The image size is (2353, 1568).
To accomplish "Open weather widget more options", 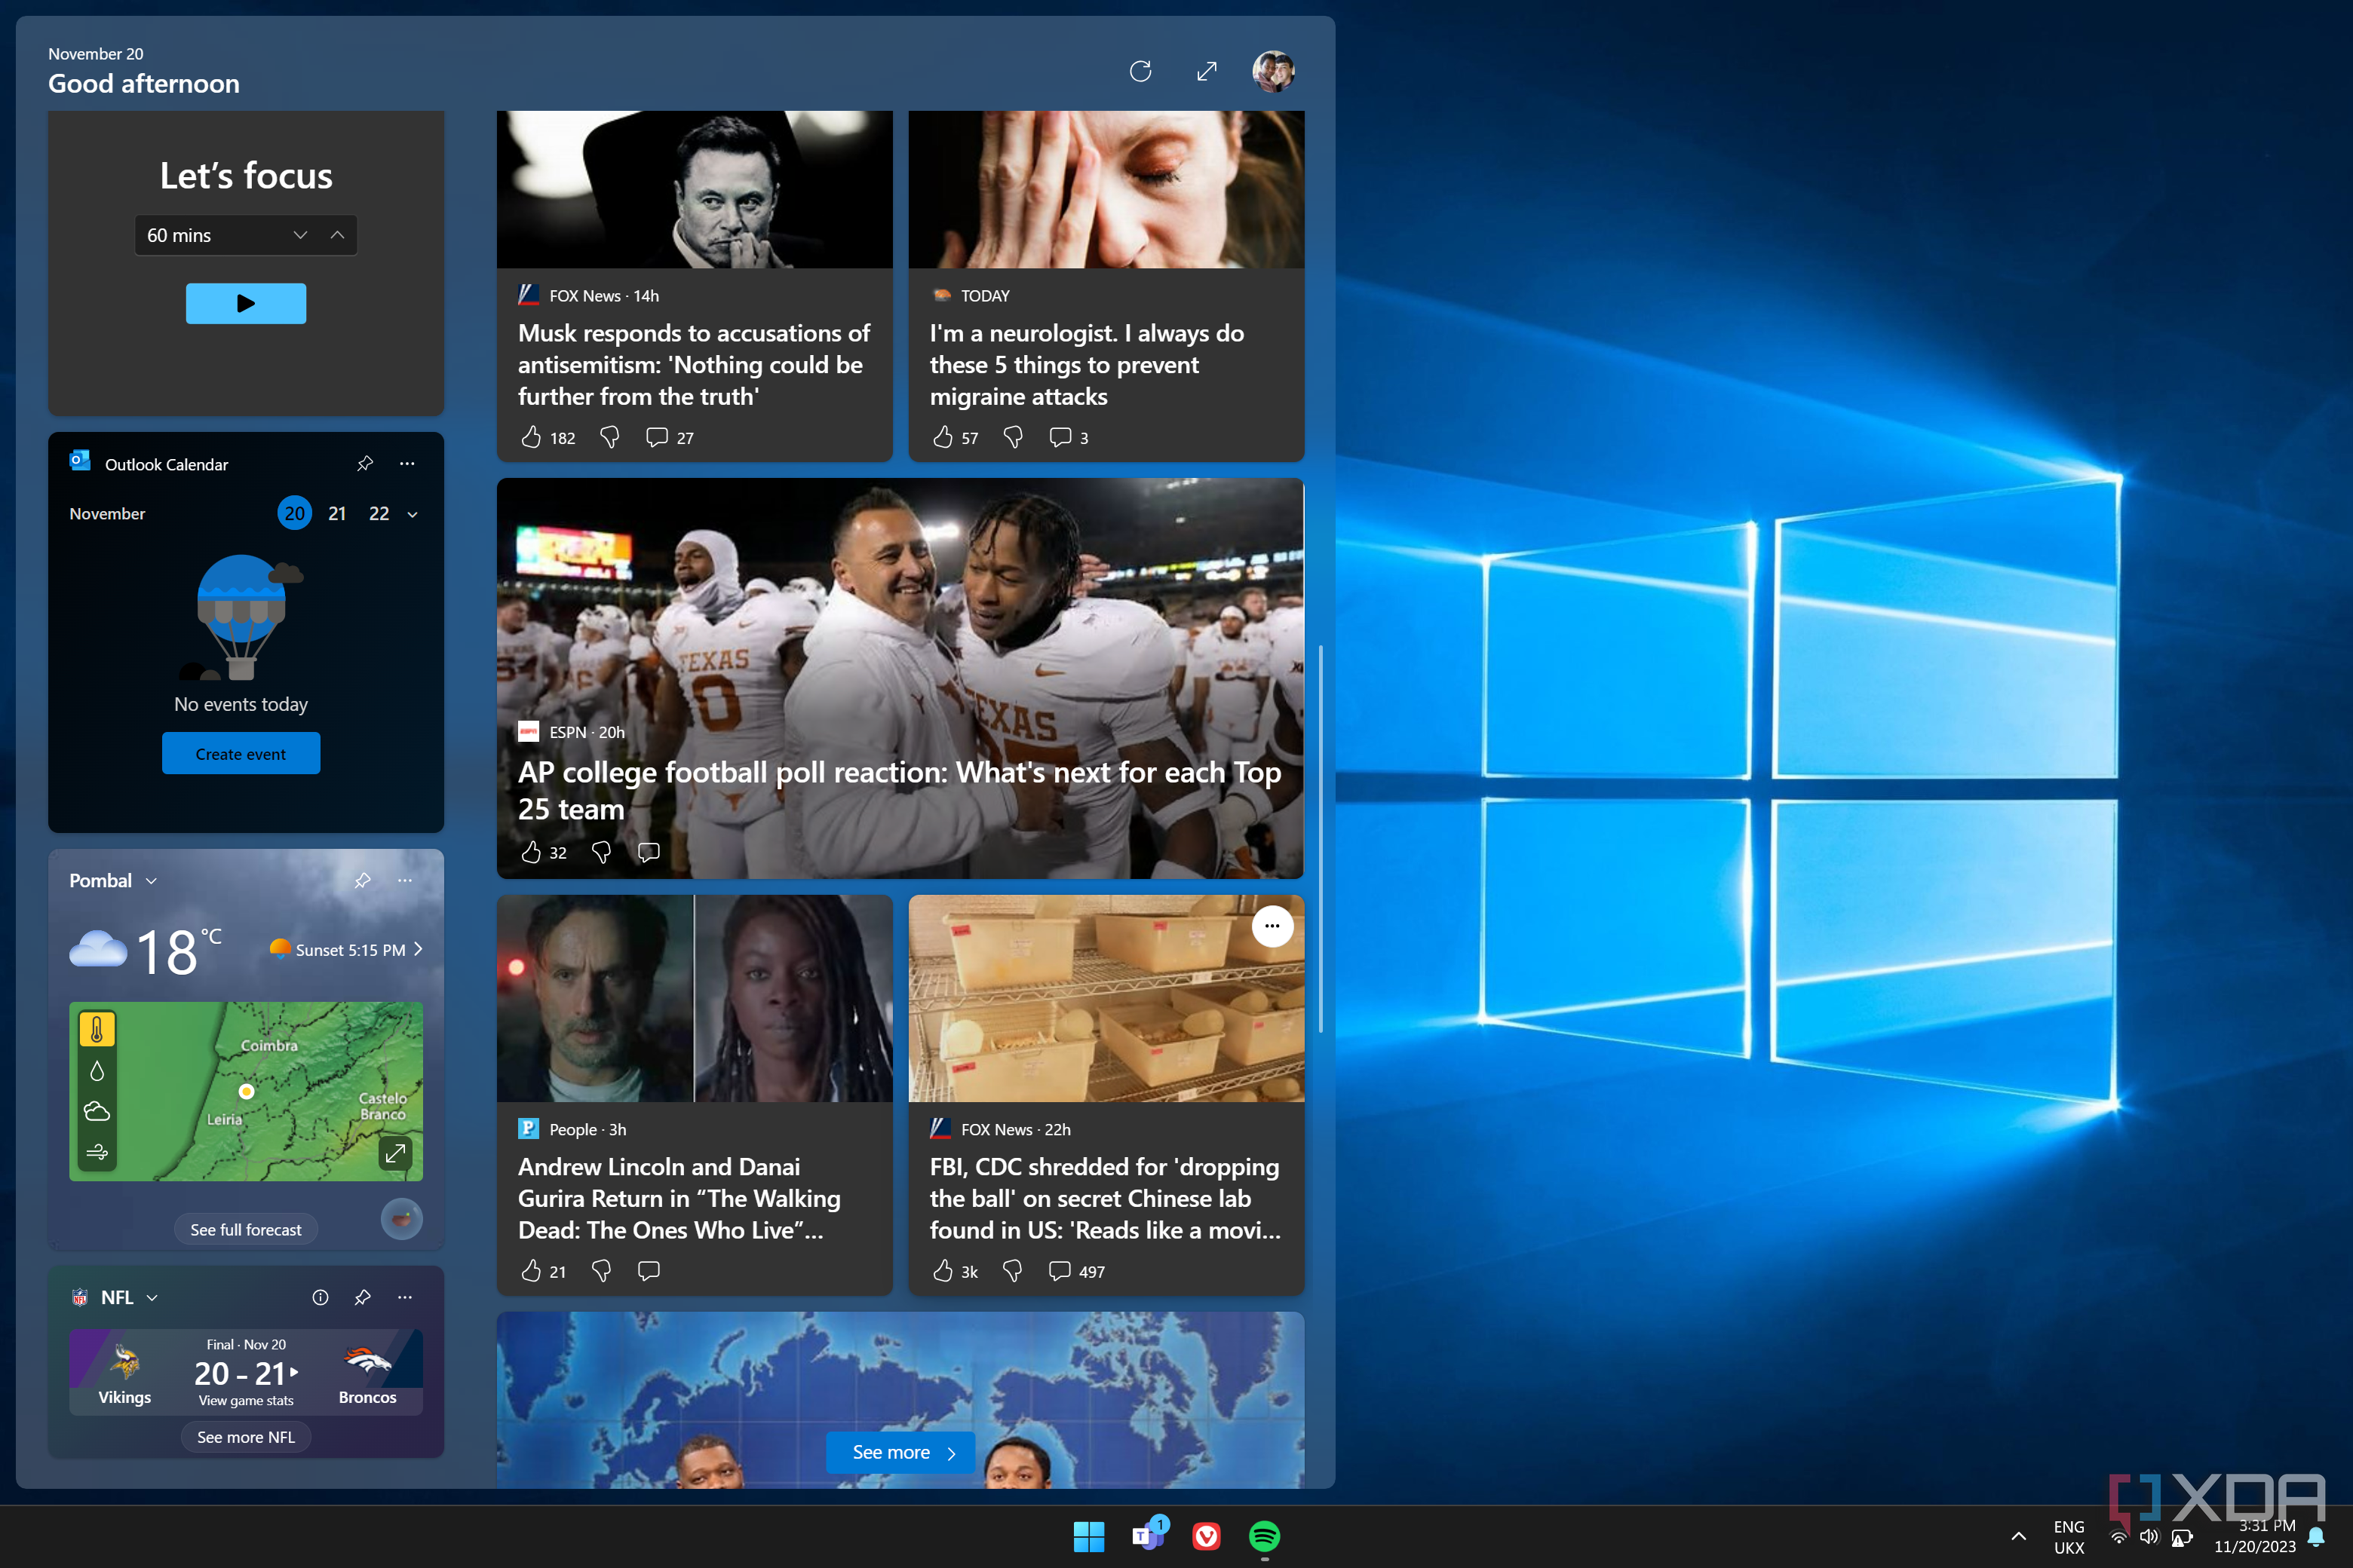I will [x=405, y=880].
